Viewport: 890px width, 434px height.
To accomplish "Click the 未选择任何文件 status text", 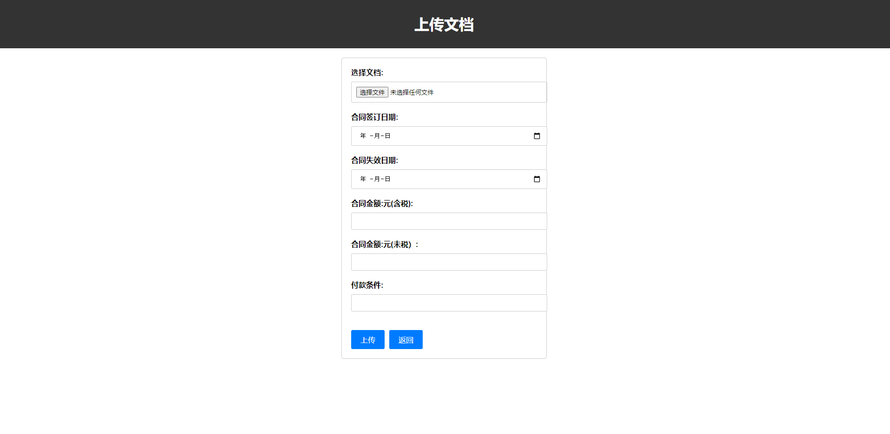I will tap(412, 93).
